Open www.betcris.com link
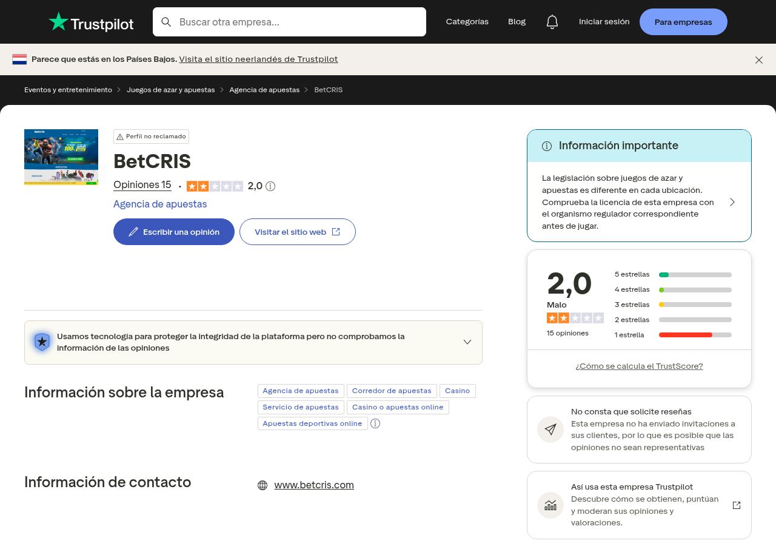 point(314,485)
